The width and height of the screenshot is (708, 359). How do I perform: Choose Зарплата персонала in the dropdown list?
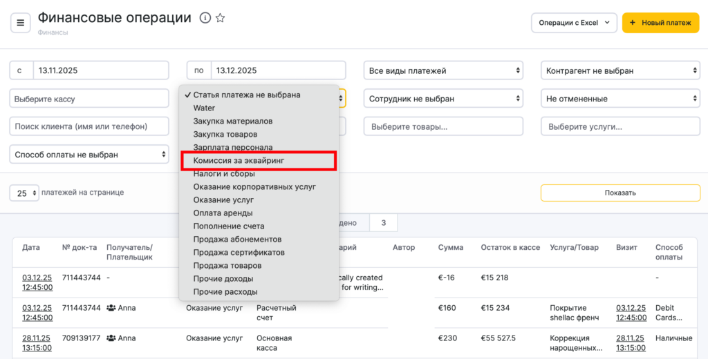point(233,147)
